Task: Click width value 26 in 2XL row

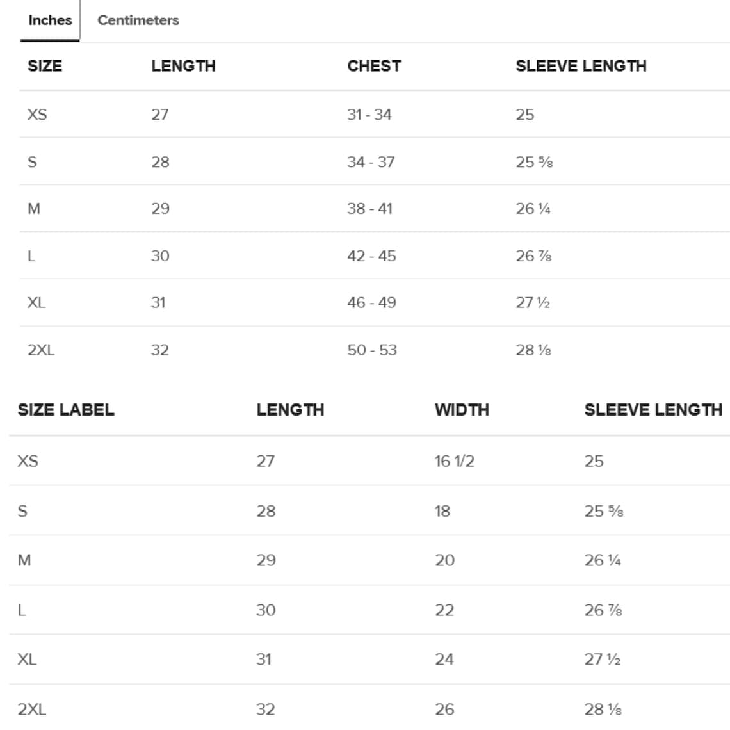Action: point(444,710)
